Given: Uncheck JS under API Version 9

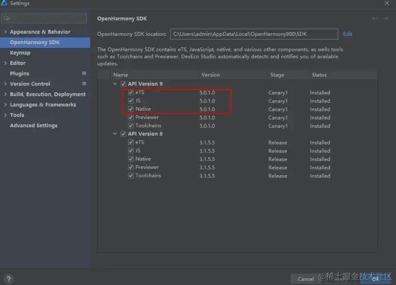Looking at the screenshot, I should click(x=130, y=101).
